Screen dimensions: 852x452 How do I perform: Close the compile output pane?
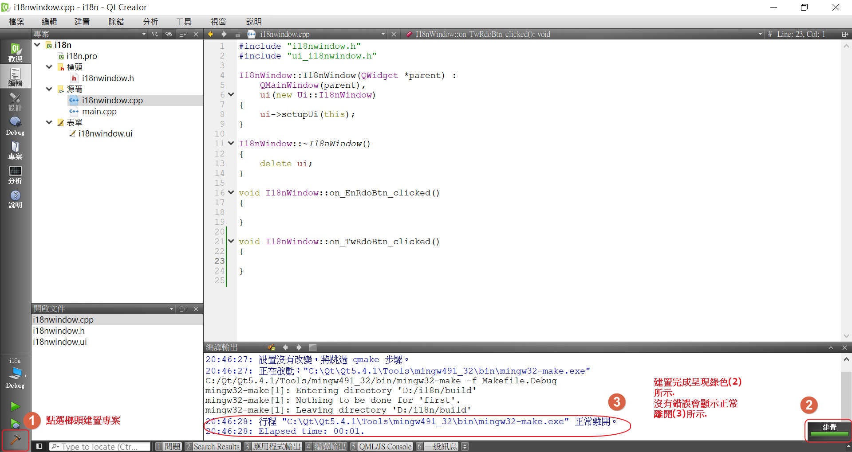tap(844, 347)
